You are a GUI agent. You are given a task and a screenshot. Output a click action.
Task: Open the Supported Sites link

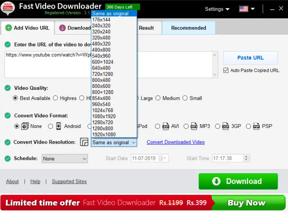click(69, 181)
